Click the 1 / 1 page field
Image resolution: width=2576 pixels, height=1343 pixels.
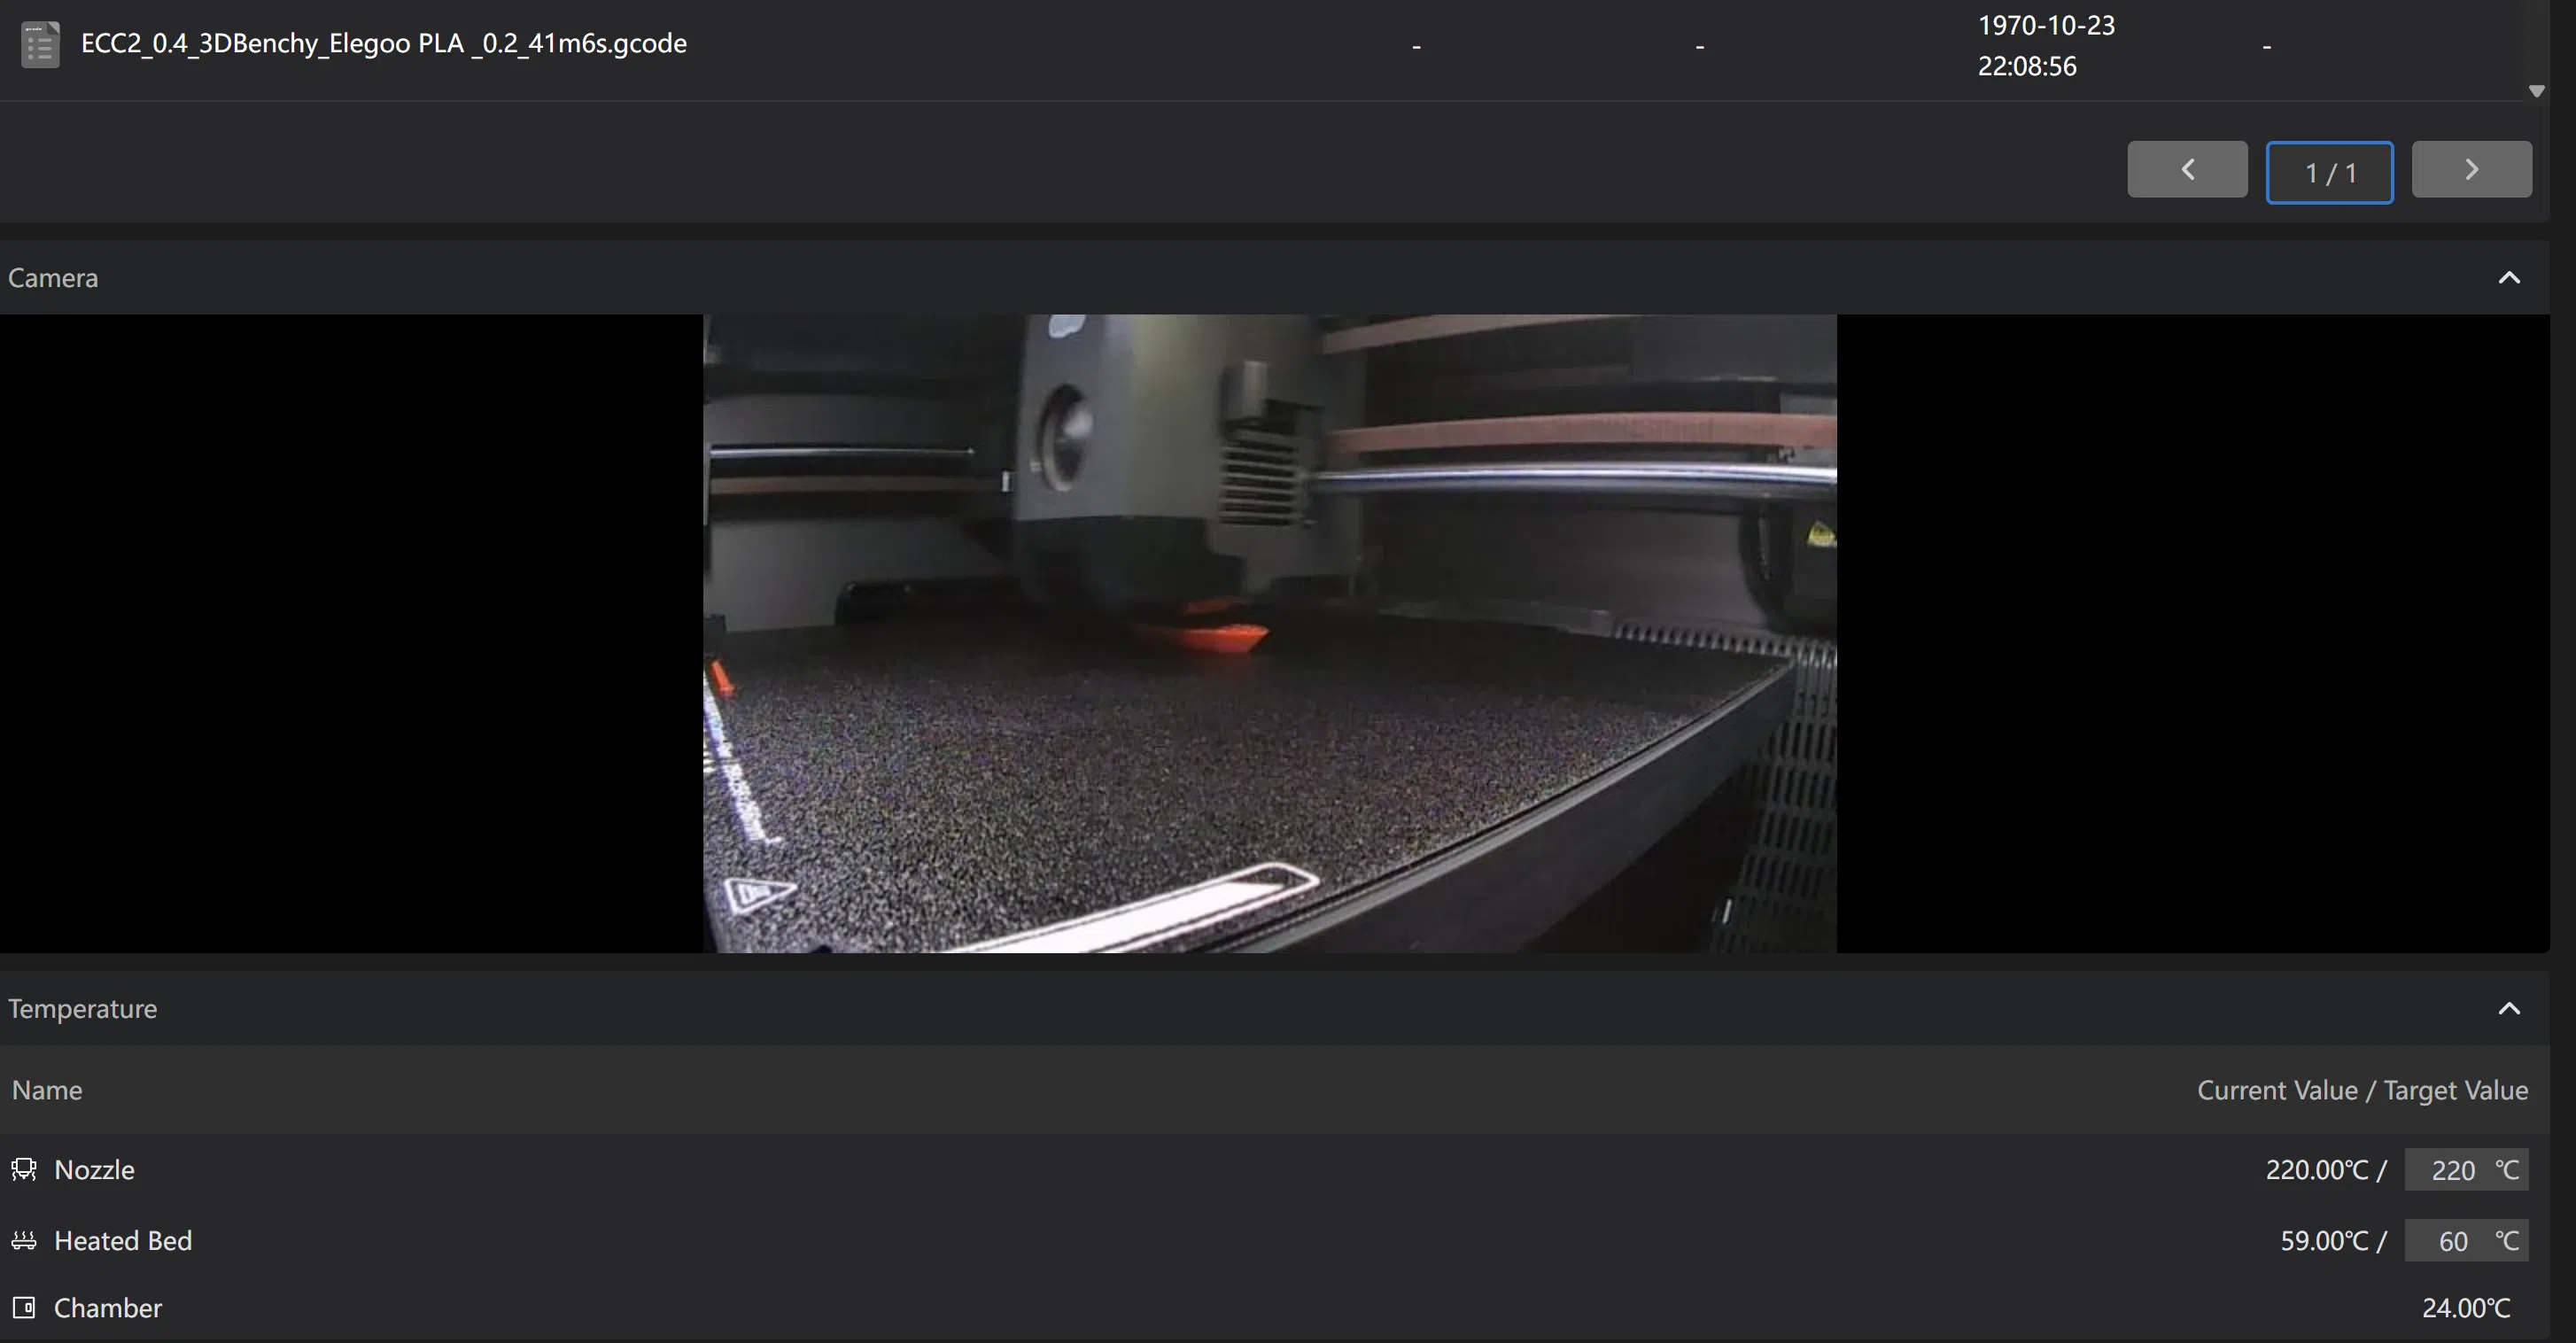(2329, 173)
